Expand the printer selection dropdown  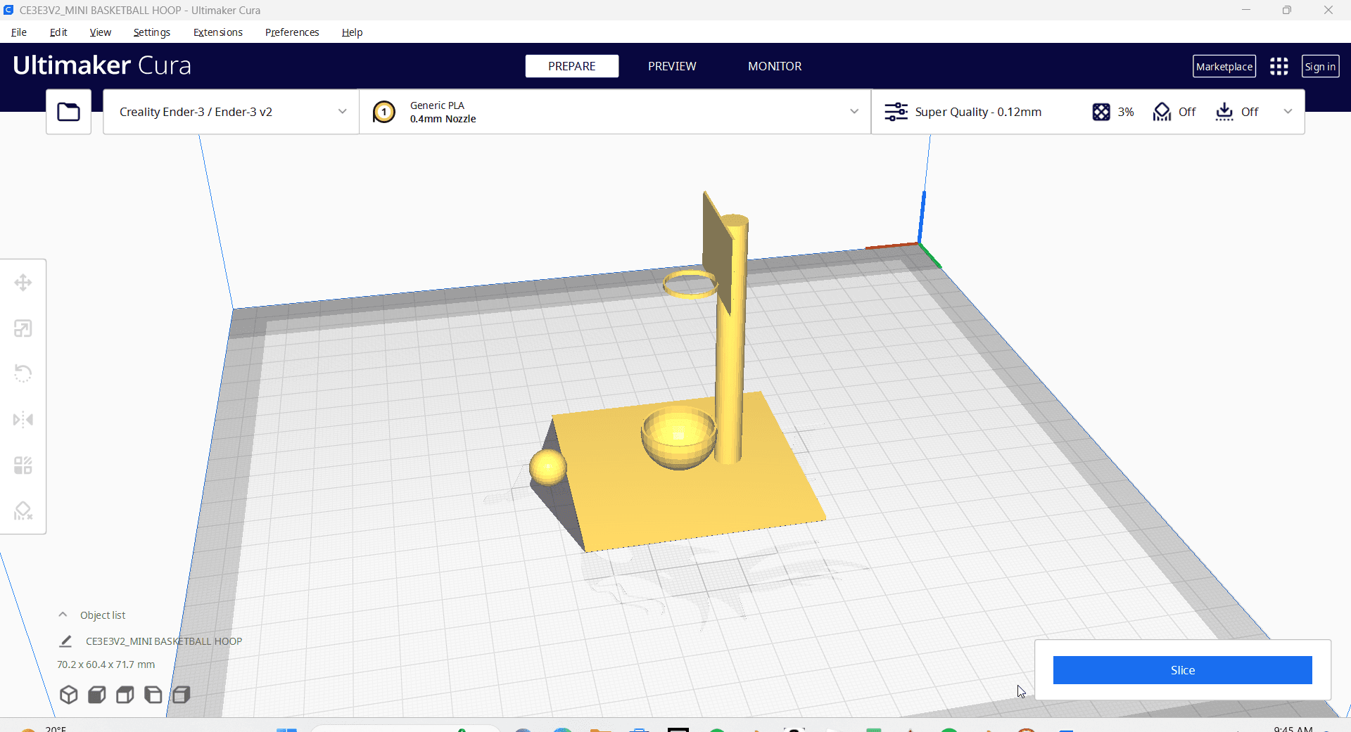click(x=342, y=112)
